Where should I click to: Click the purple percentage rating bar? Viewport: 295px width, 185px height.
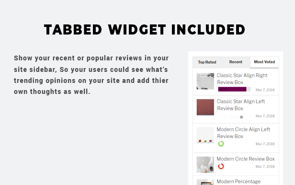(234, 89)
